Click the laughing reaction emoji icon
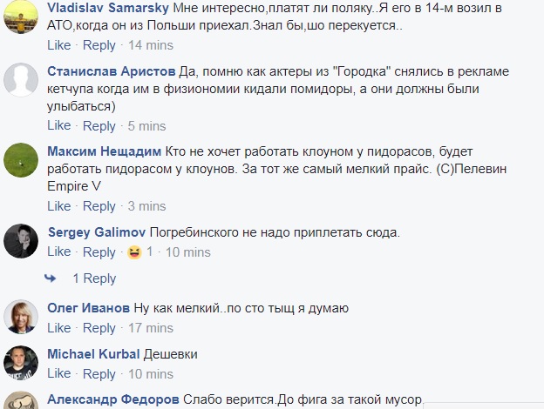 coord(134,252)
